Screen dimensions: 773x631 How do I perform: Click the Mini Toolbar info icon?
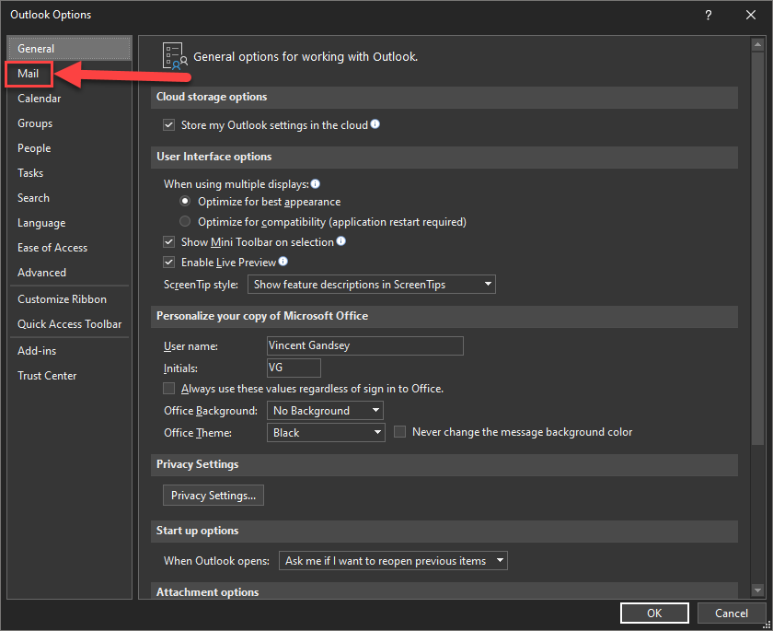341,241
